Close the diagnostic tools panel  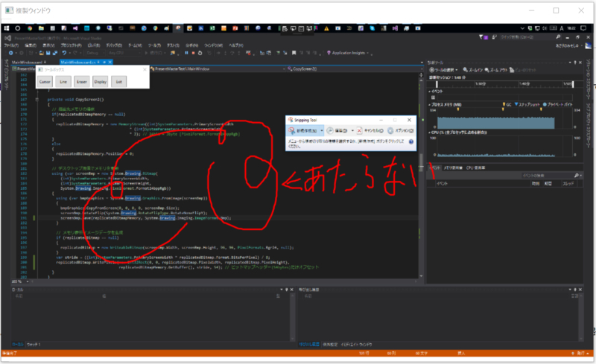[x=580, y=63]
